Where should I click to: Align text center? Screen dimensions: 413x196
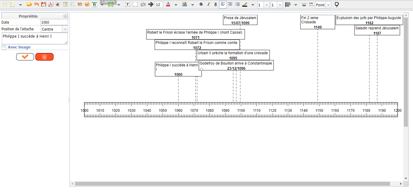(x=230, y=5)
